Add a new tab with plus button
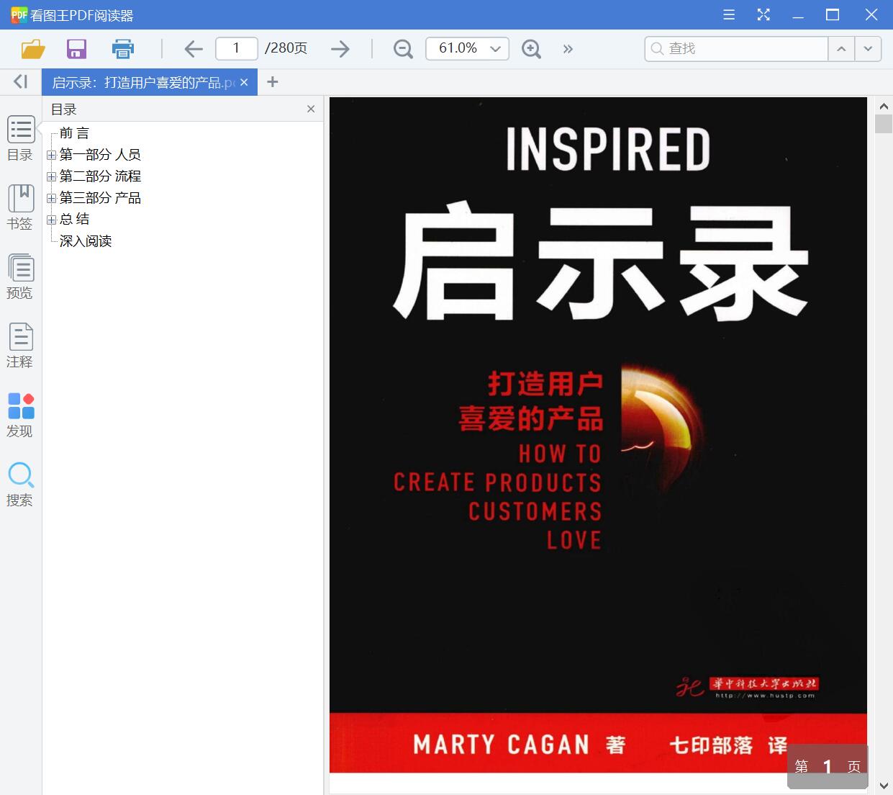The height and width of the screenshot is (795, 893). 272,82
